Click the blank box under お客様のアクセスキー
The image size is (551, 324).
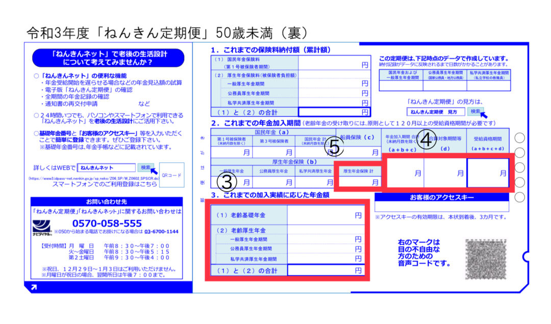(441, 207)
